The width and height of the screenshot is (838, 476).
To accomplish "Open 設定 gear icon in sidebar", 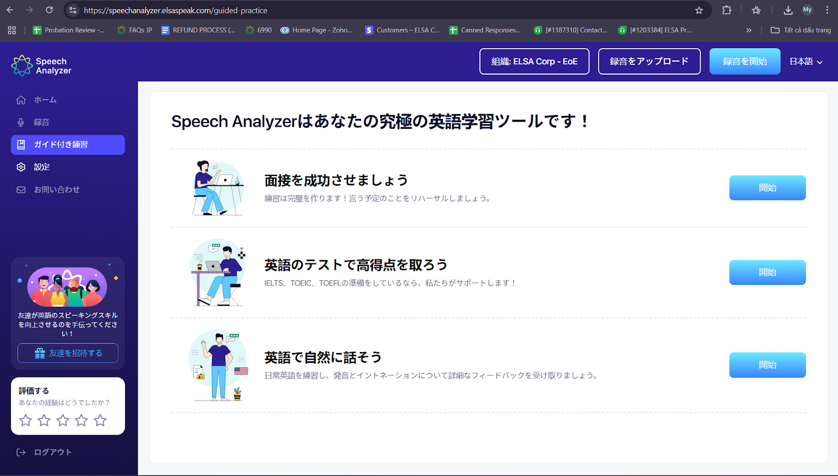I will point(21,167).
